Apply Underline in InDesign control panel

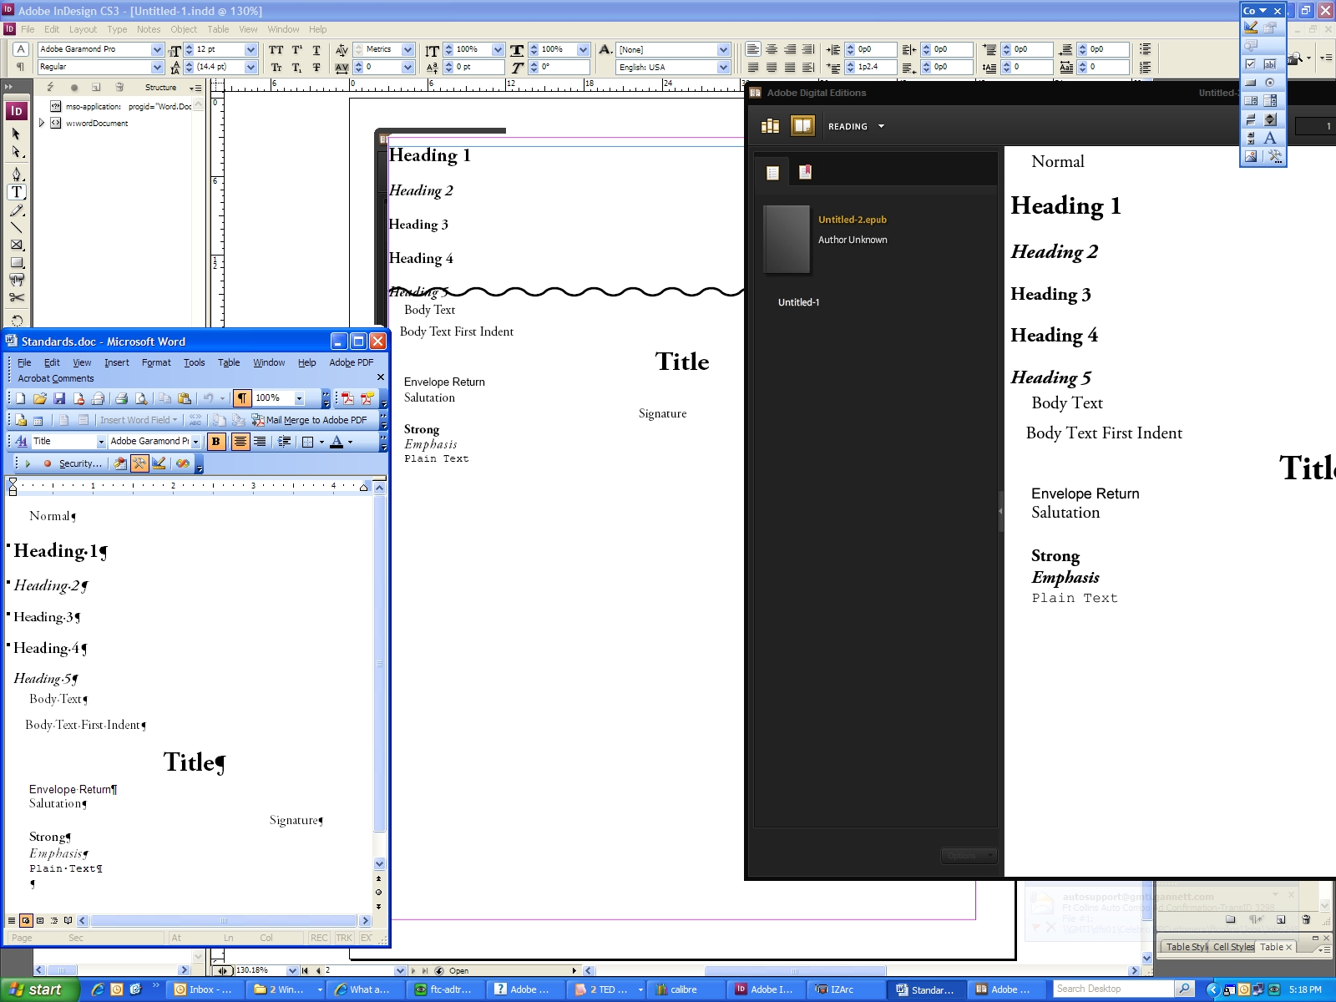[x=316, y=50]
